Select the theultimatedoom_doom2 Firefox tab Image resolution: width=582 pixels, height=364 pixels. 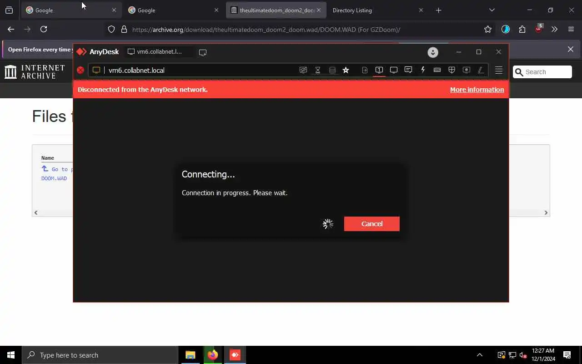click(276, 10)
